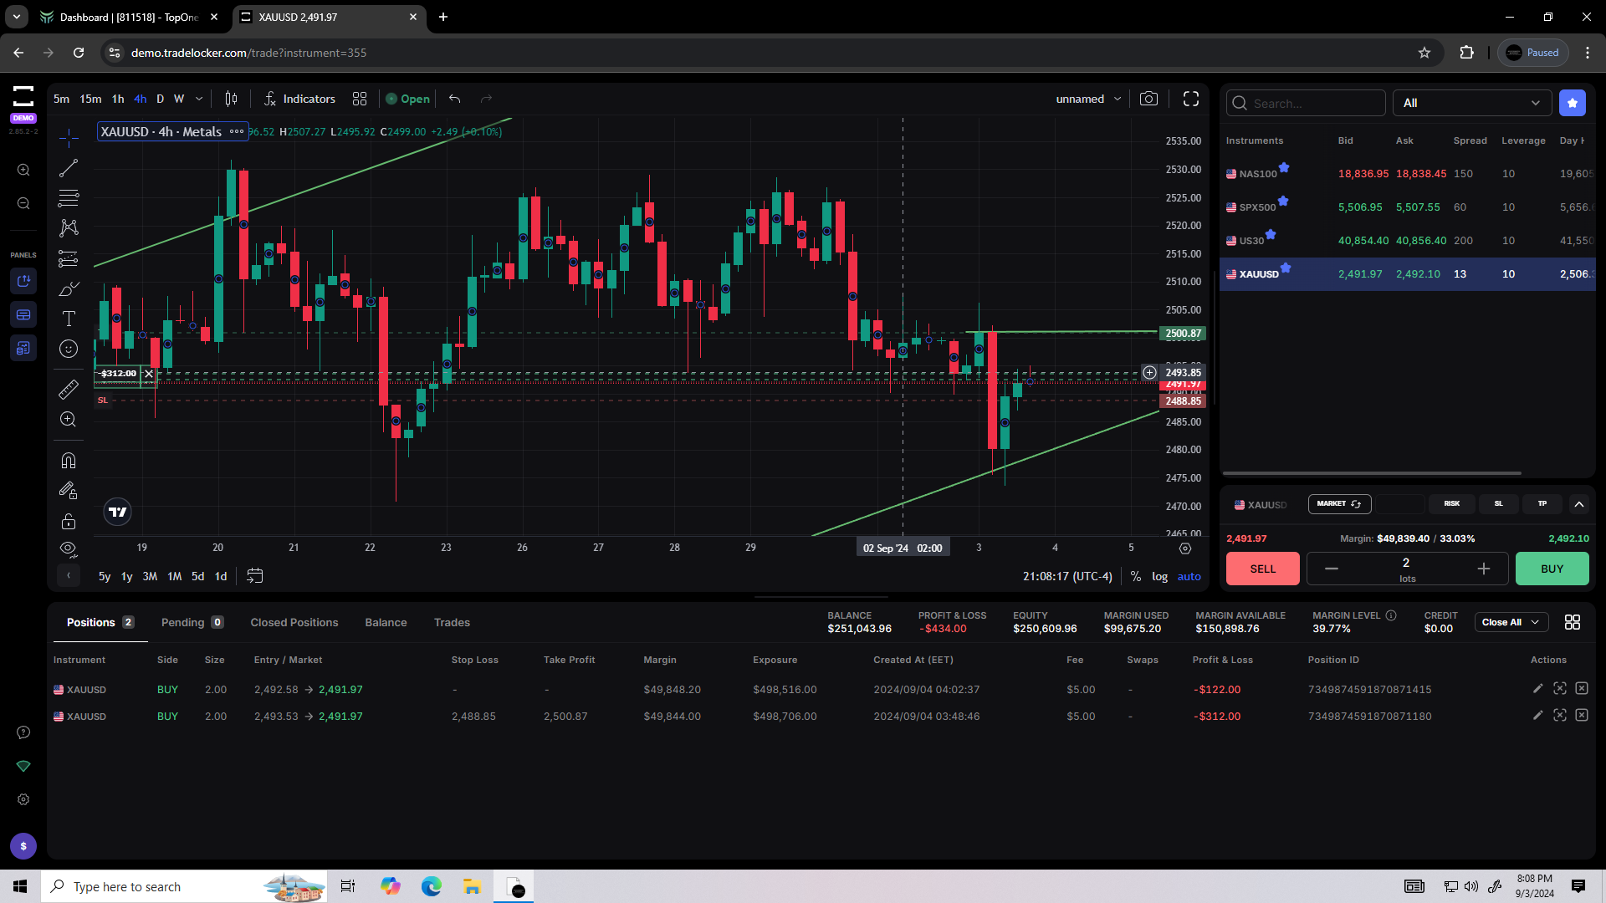Select the trend line drawing tool
The width and height of the screenshot is (1606, 903).
click(x=69, y=168)
